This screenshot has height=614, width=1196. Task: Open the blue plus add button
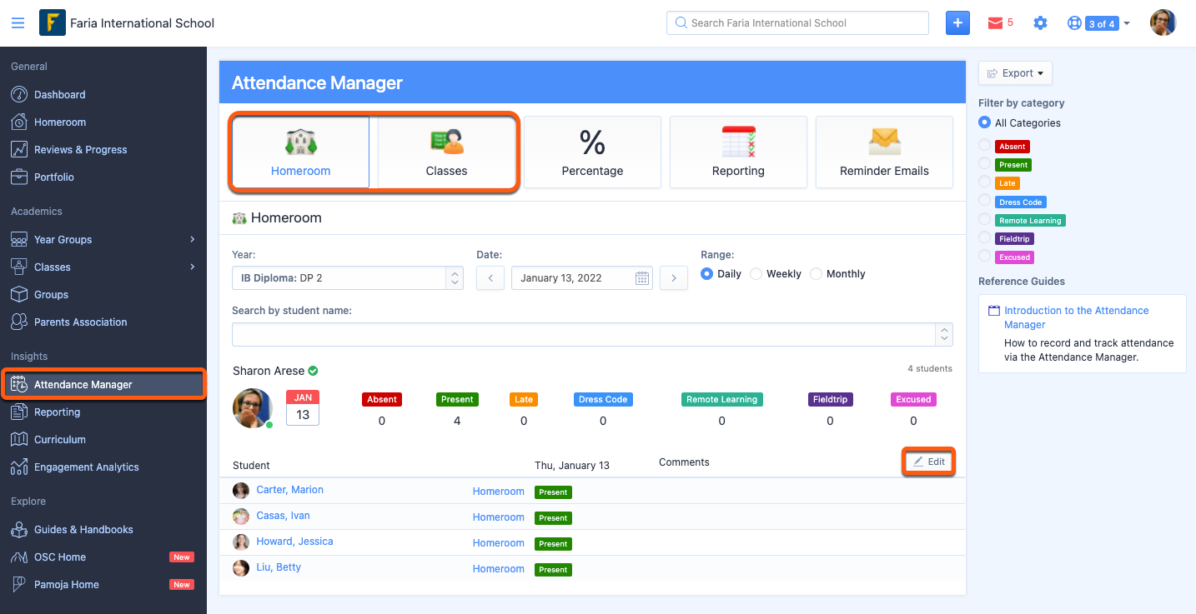[957, 22]
